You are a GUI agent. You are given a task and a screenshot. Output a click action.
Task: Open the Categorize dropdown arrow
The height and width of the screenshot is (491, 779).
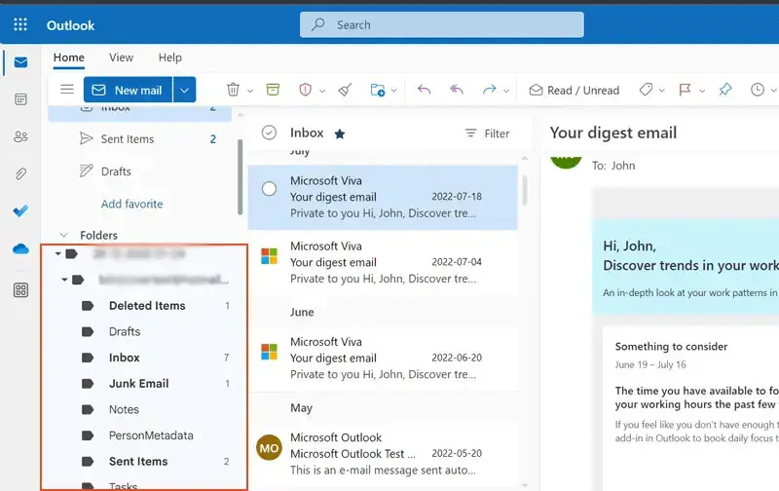pos(662,91)
